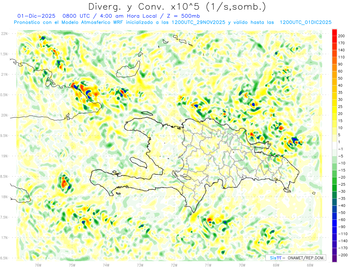Click the "SisTT - ONAMET/REP.DOM." credit box

click(296, 258)
